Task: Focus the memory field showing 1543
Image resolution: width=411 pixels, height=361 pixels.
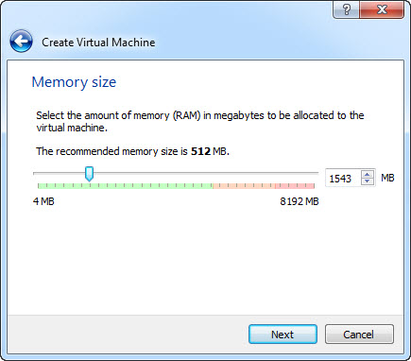Action: (x=343, y=178)
